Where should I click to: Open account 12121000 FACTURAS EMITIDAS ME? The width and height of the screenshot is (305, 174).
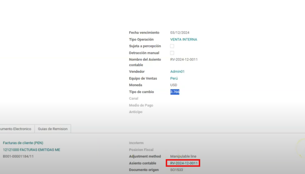coord(32,150)
